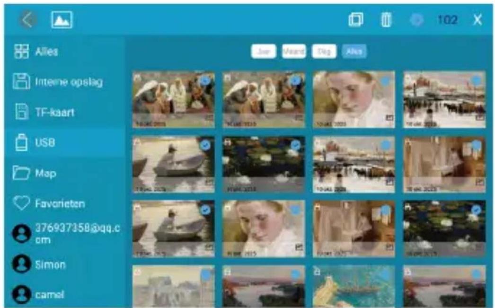Open the gallery picture icon in top bar
This screenshot has height=308, width=495.
click(x=62, y=20)
